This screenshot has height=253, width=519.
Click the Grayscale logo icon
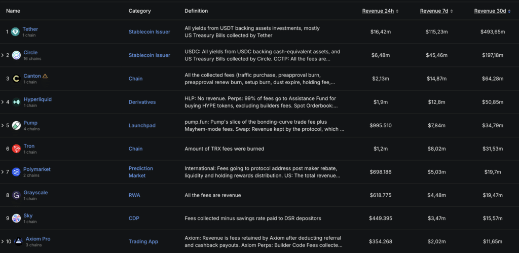[x=16, y=195]
